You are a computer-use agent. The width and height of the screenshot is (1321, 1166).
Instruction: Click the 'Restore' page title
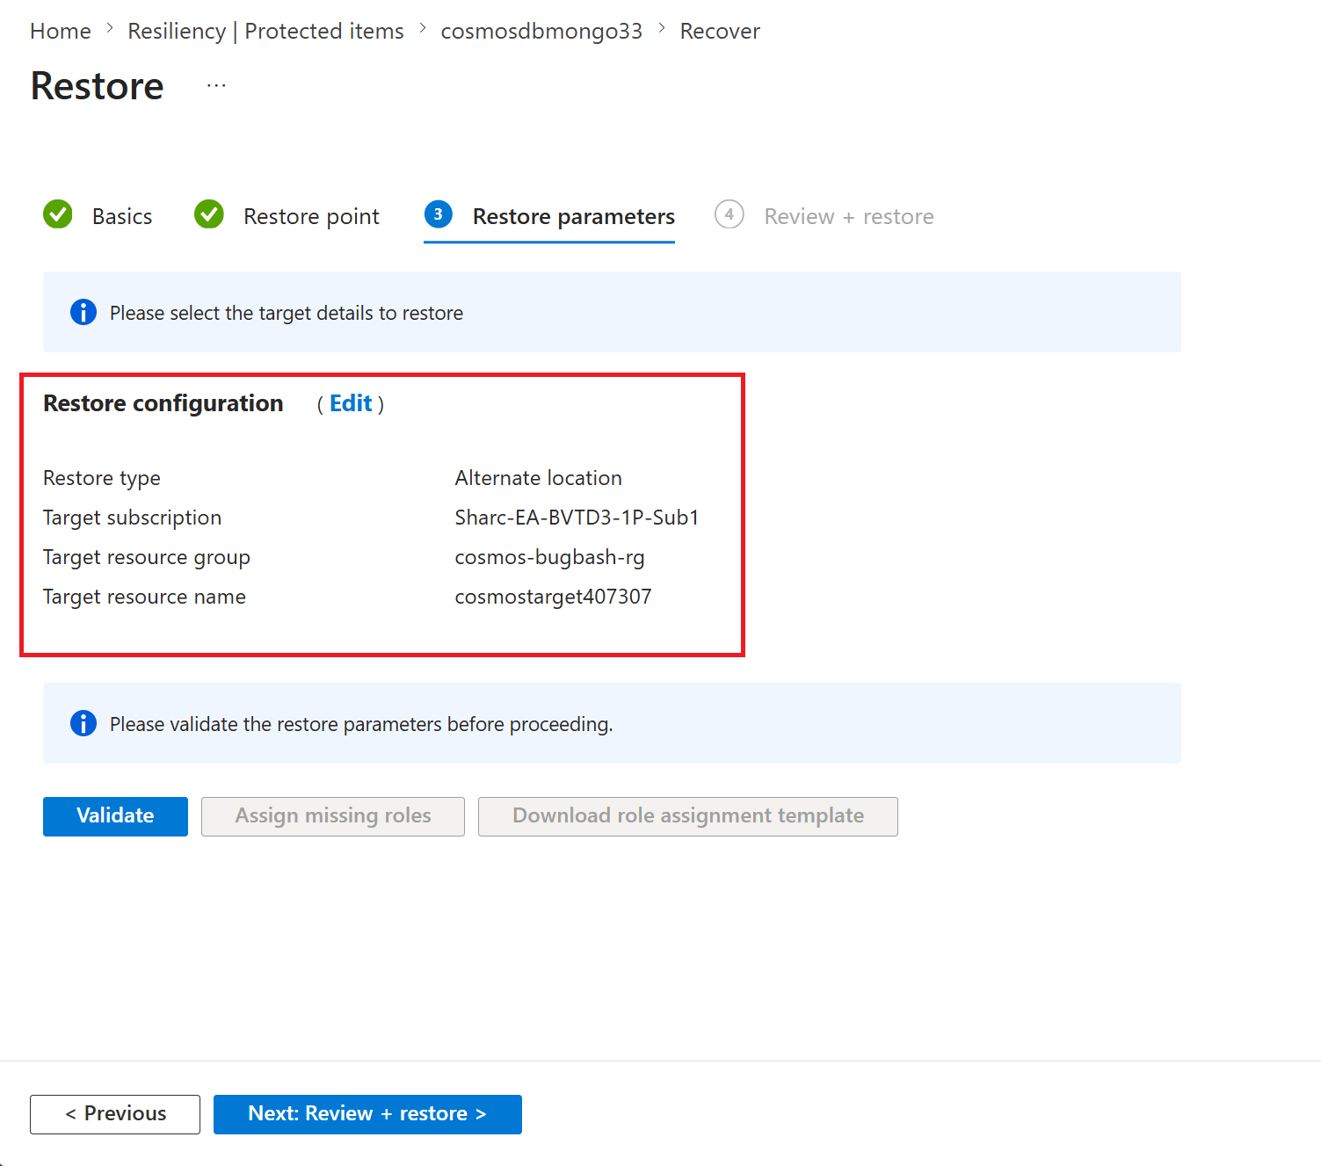point(97,86)
